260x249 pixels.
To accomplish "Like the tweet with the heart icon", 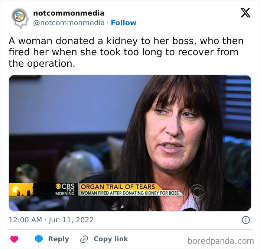I will point(14,239).
